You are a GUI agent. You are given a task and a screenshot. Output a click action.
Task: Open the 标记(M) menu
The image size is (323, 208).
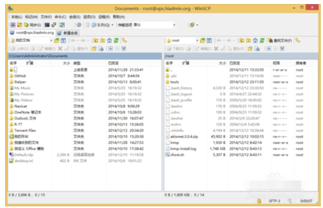(32, 17)
